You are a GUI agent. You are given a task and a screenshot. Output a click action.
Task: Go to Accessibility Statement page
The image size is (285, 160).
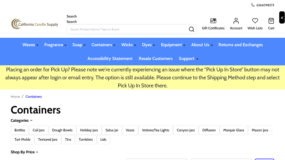110,59
